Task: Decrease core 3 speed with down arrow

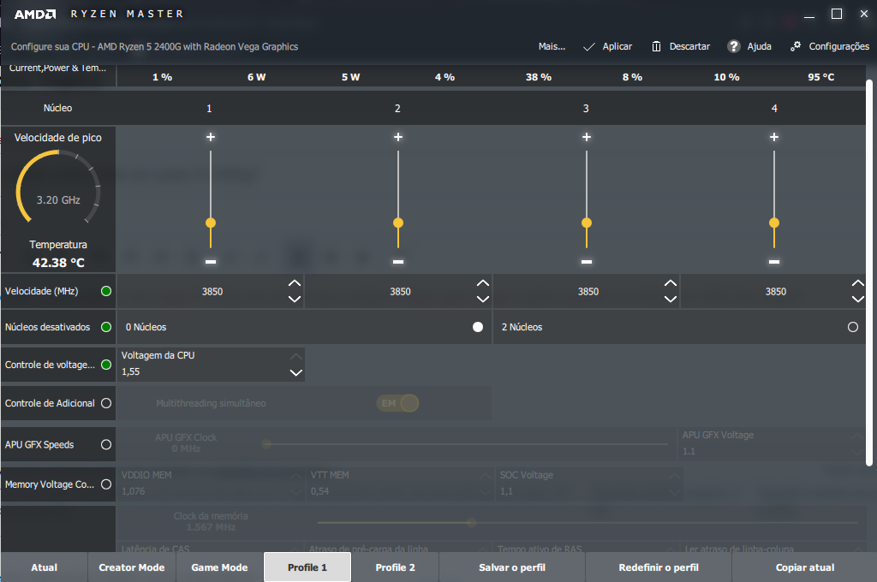Action: 671,299
